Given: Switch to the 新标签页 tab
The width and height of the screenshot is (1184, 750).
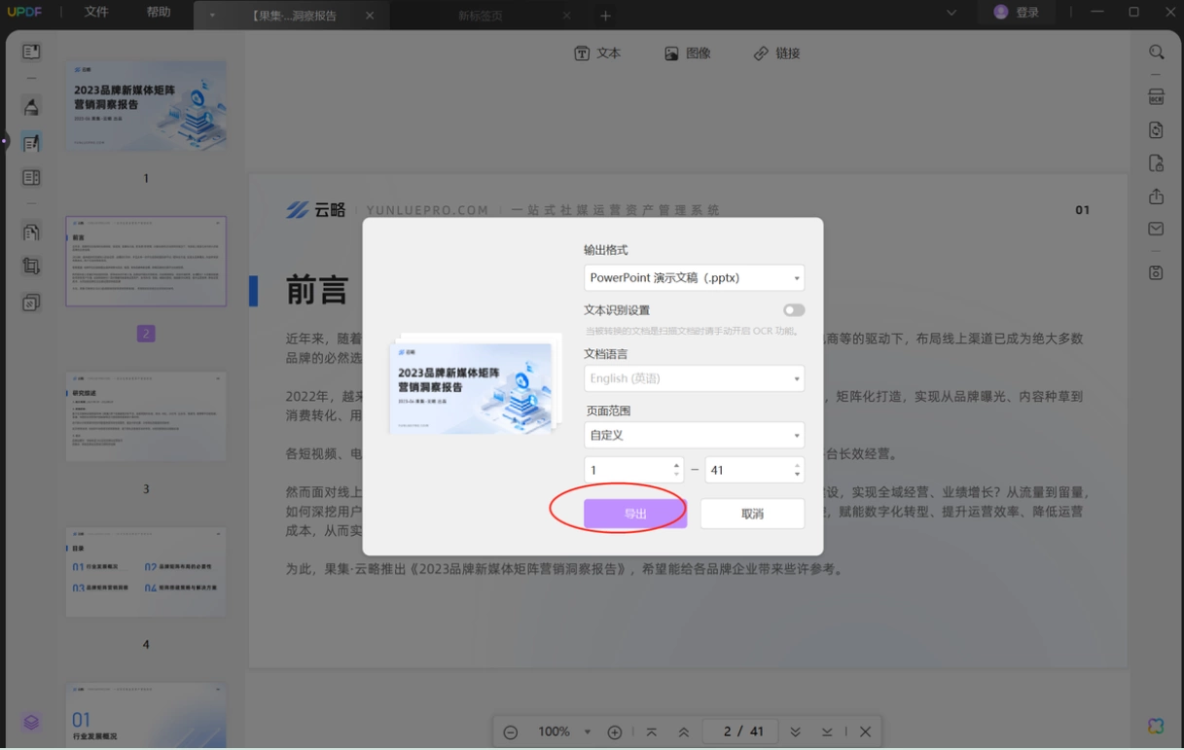Looking at the screenshot, I should (481, 16).
